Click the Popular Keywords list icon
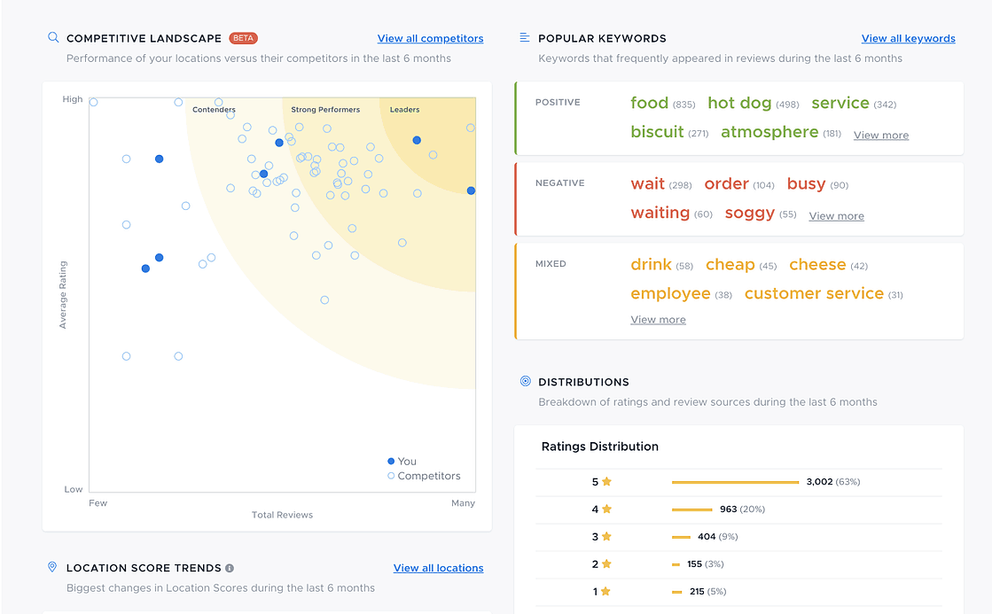Screen dimensions: 992x614 click(525, 38)
